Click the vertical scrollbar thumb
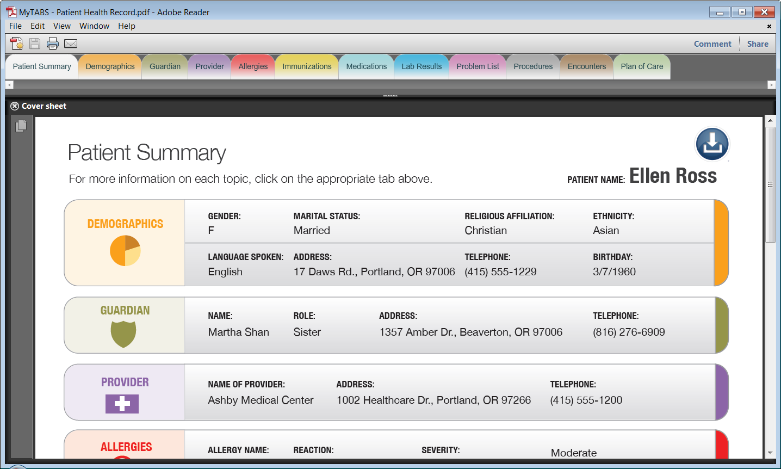The height and width of the screenshot is (469, 781). (x=770, y=184)
